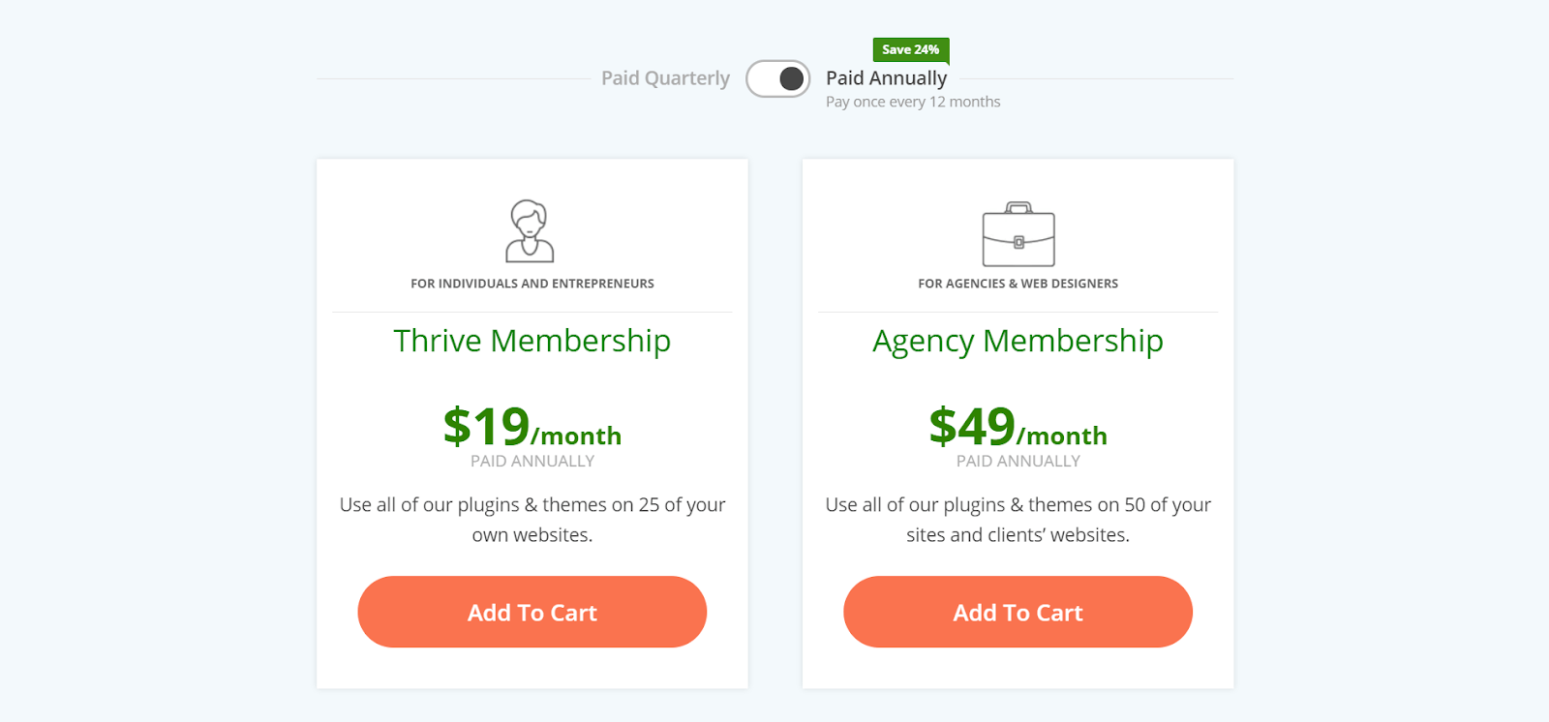Click 'For Individuals and Entrepreneurs' label

(532, 284)
